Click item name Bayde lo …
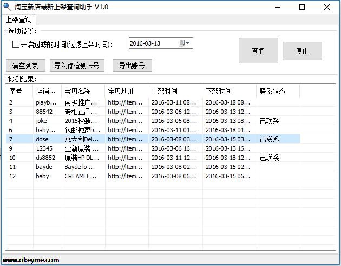 [x=80, y=167]
